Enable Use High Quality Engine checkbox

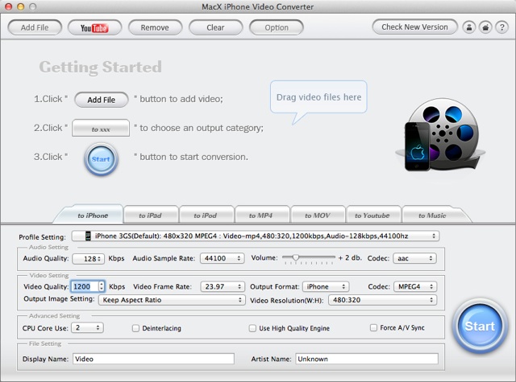(x=252, y=328)
